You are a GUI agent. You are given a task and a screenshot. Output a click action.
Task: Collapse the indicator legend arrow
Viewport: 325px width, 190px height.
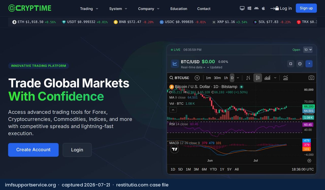tap(173, 110)
